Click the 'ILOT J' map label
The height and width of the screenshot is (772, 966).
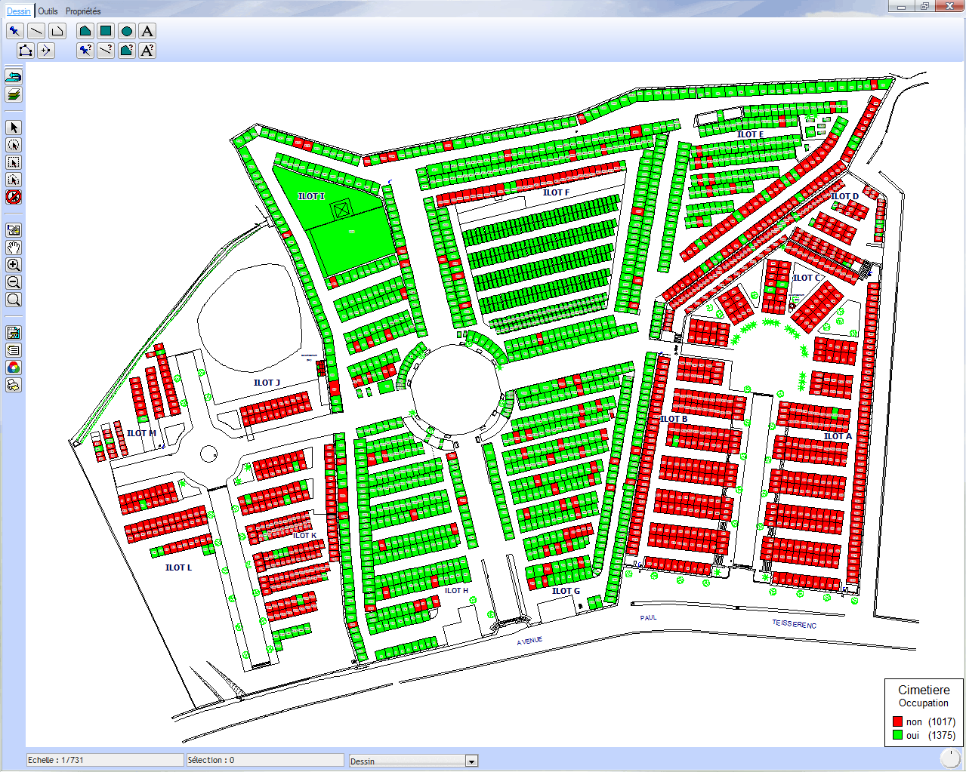[x=267, y=383]
